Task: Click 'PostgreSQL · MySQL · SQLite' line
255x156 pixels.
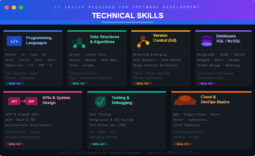Action: (221, 54)
